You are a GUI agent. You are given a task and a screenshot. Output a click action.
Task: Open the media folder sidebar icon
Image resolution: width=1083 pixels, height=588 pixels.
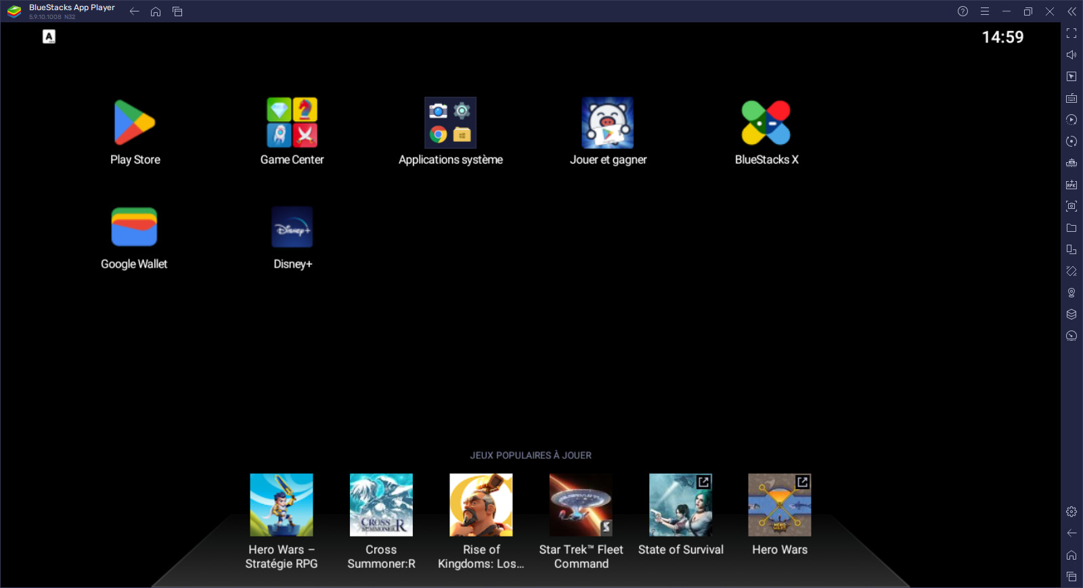pos(1071,228)
